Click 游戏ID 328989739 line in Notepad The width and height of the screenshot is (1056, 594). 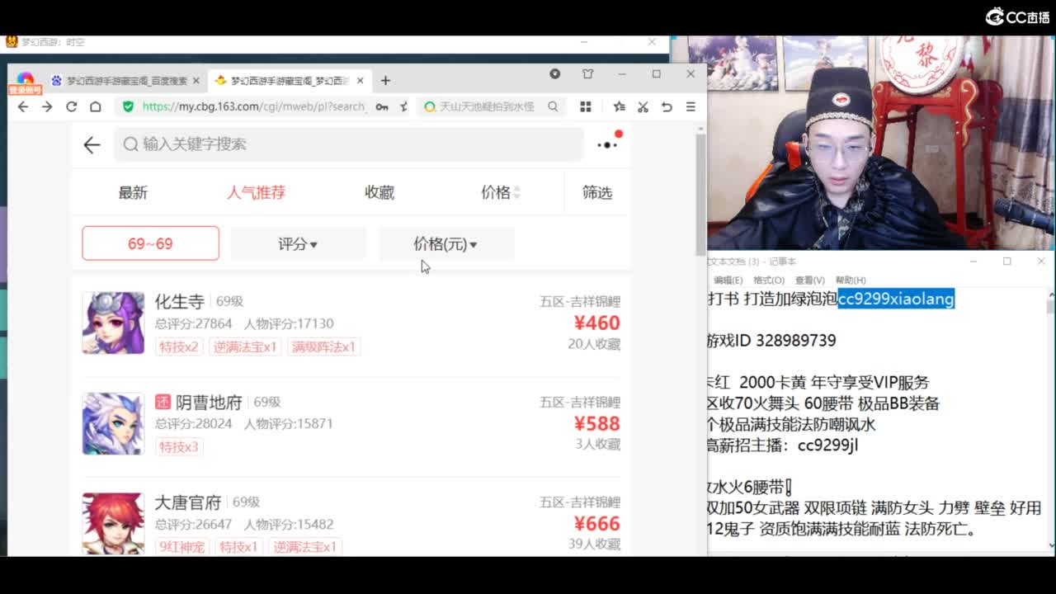point(771,340)
